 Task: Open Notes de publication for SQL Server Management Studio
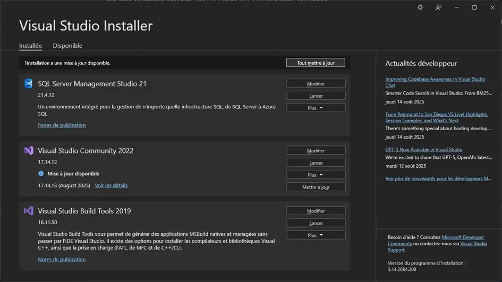[x=62, y=125]
